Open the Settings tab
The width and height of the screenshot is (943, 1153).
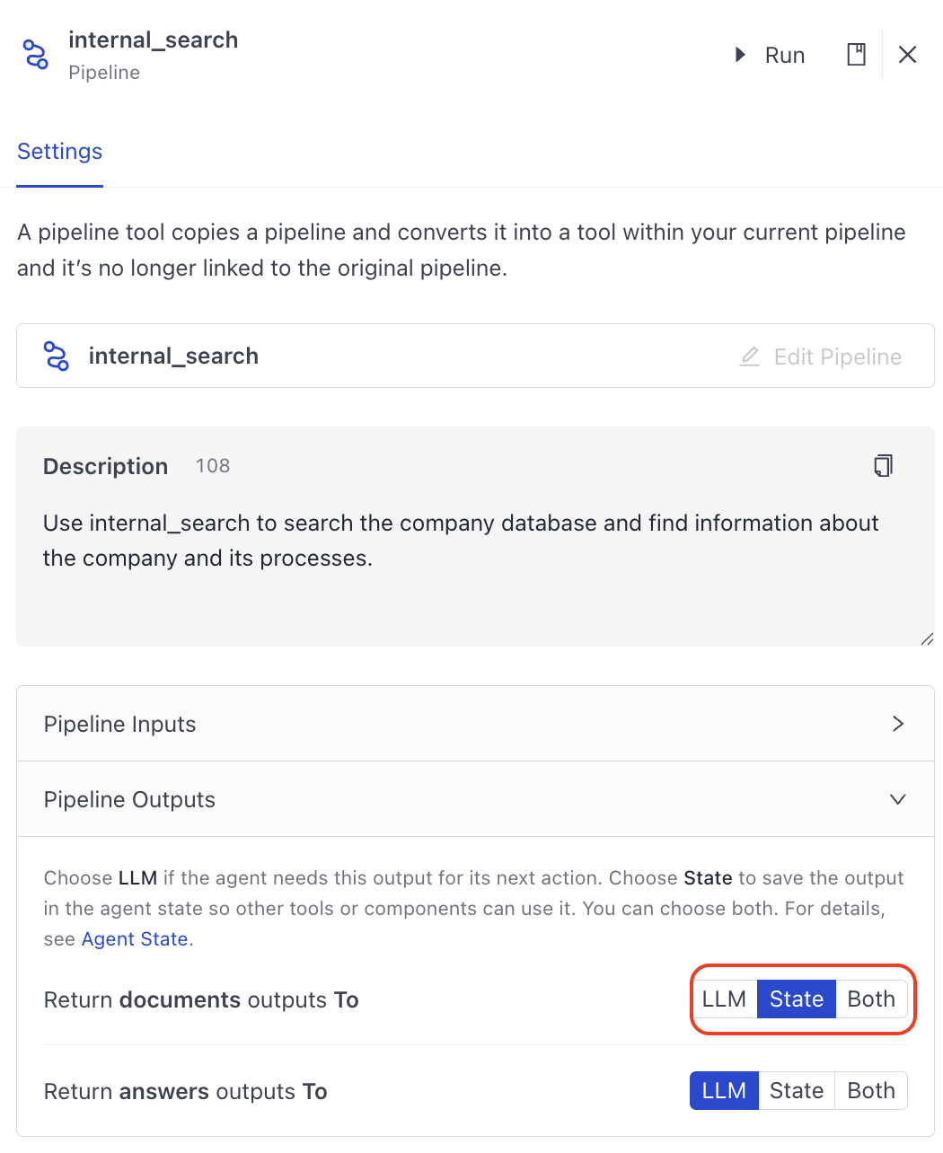[59, 152]
